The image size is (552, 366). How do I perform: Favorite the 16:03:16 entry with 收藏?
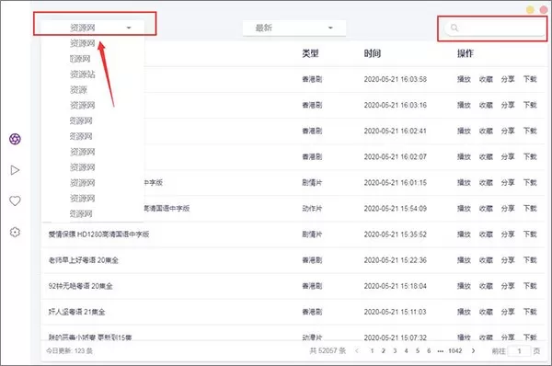tap(486, 105)
